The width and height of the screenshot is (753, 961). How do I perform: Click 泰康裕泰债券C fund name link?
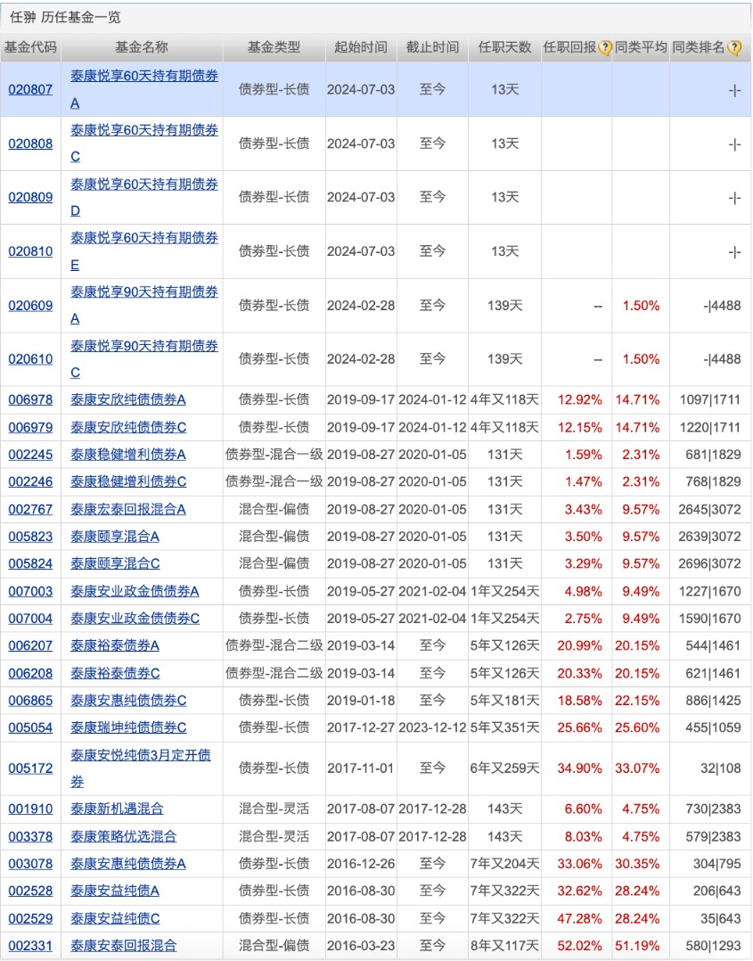[115, 673]
